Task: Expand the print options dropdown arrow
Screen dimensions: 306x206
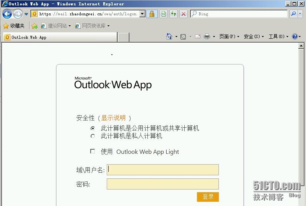Action: point(214,37)
